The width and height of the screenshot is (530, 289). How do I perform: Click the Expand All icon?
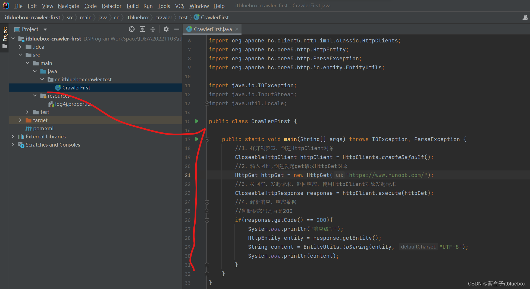click(x=142, y=29)
